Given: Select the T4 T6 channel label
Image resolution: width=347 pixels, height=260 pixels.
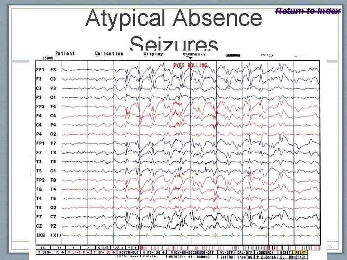Looking at the screenshot, I should click(46, 198).
